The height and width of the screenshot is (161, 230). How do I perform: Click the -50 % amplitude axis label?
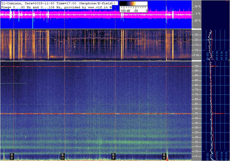(197, 21)
